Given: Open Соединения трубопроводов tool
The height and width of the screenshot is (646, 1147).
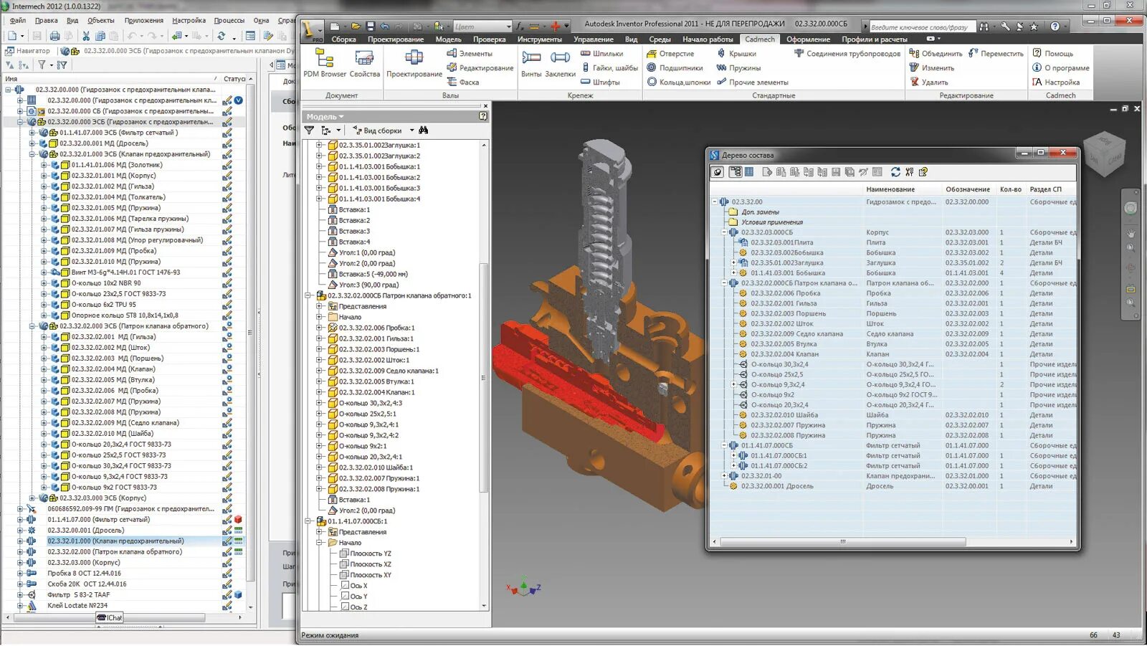Looking at the screenshot, I should click(x=847, y=53).
